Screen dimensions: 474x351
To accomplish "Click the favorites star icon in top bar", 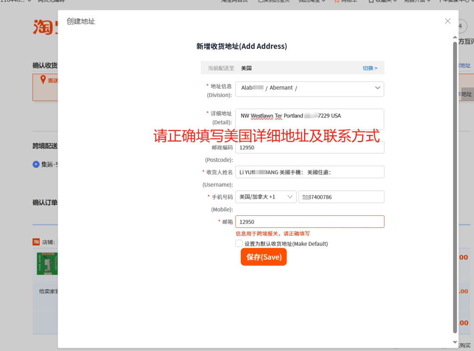I will 371,1.
